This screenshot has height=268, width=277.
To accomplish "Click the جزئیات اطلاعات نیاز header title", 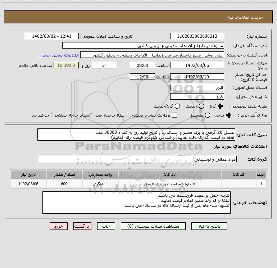I will [245, 17].
